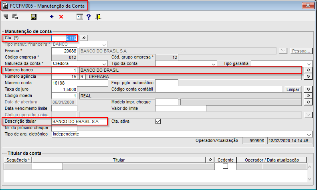Click the document icon in title bar

5,6
